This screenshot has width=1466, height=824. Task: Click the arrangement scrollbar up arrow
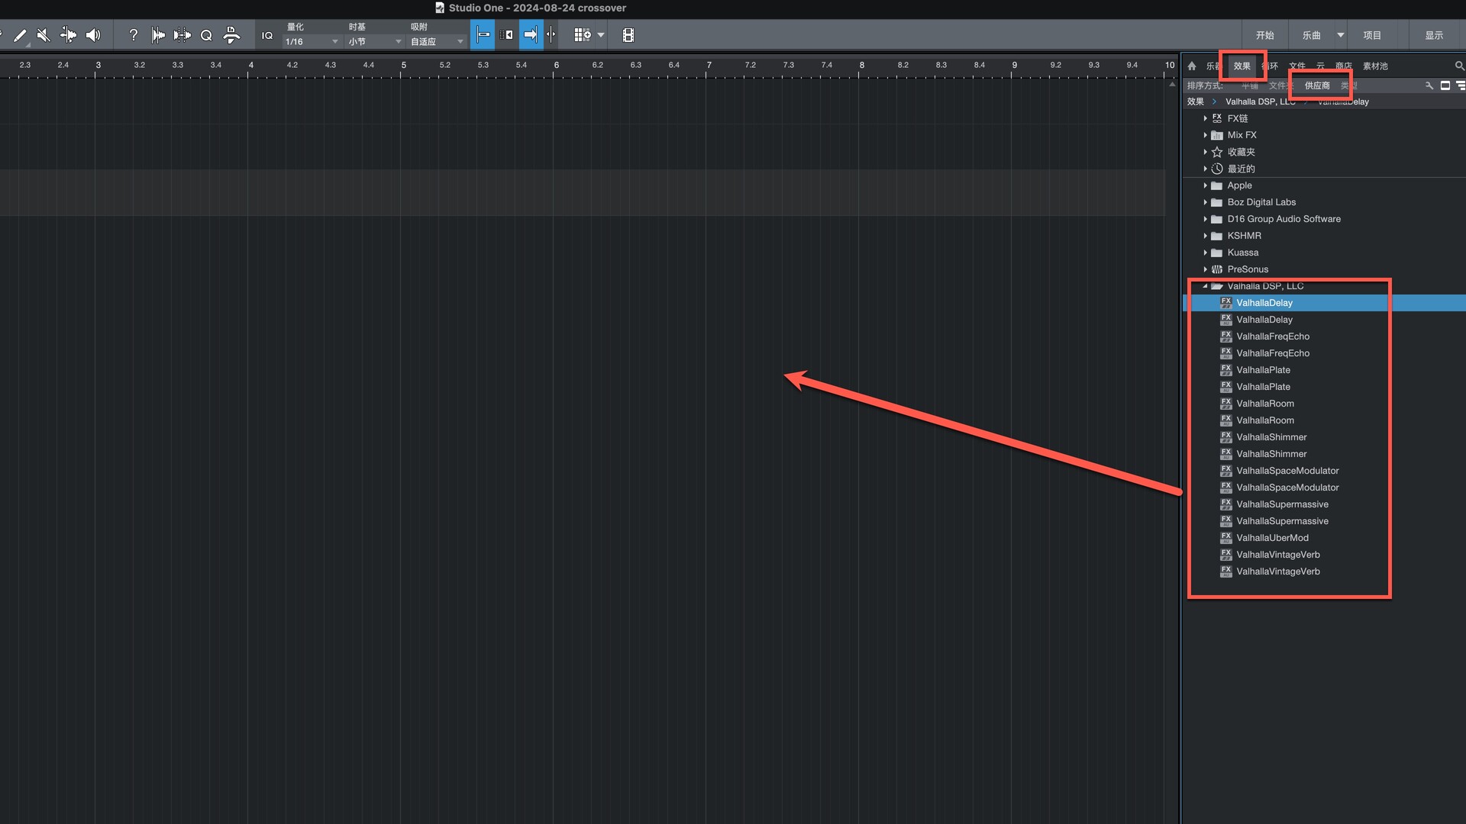[1172, 84]
